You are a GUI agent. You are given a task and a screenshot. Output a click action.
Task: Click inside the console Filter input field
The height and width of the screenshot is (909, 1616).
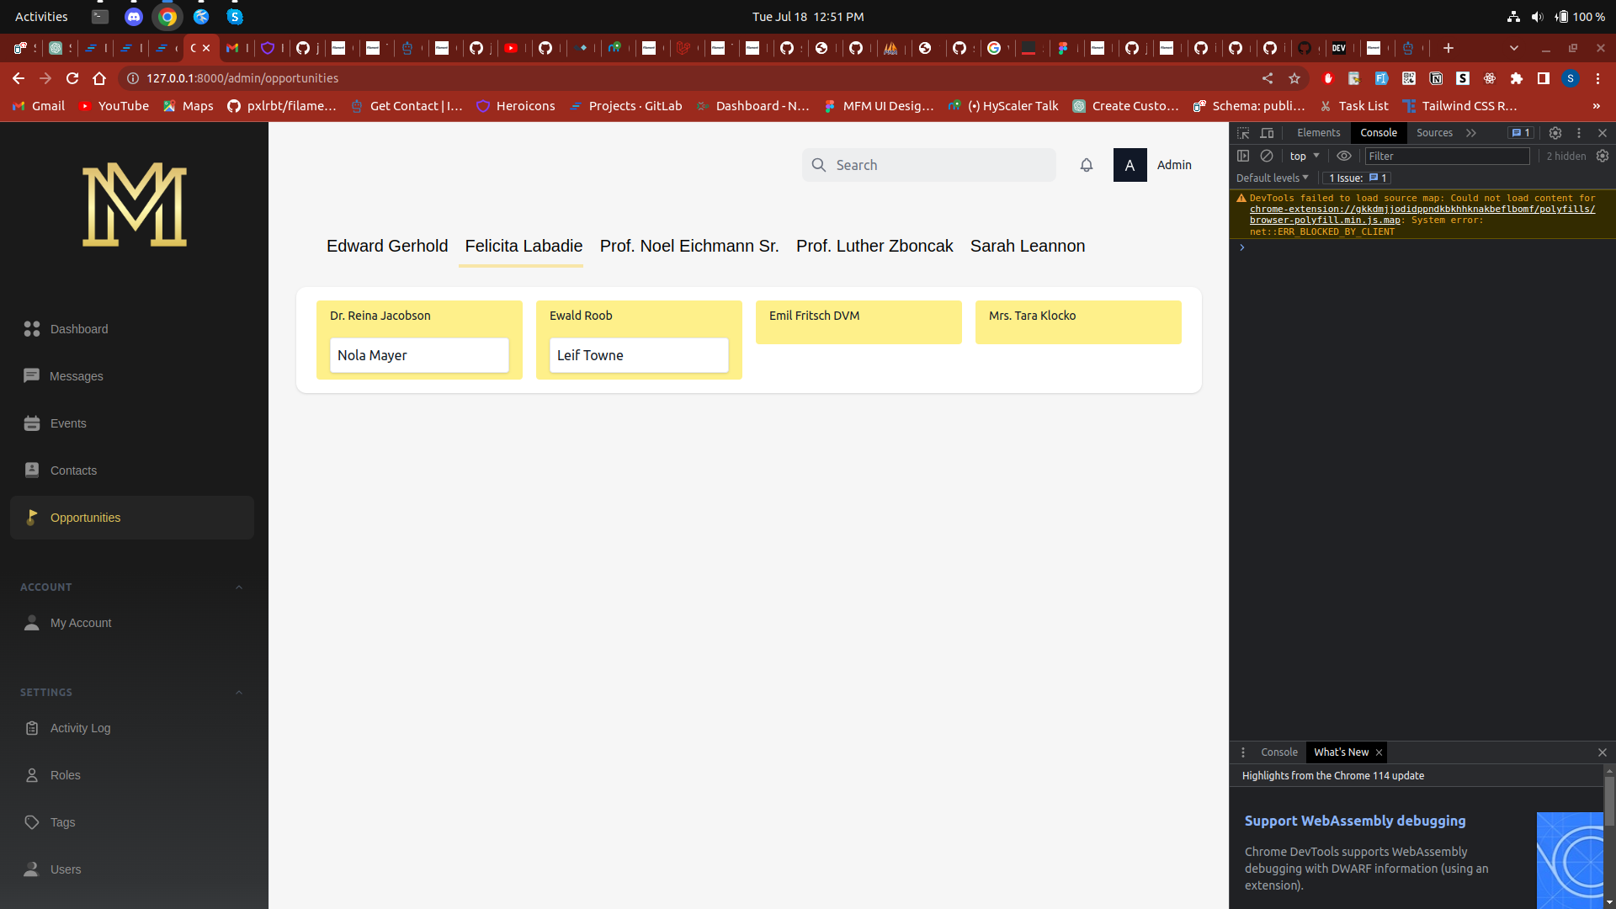[x=1447, y=156]
